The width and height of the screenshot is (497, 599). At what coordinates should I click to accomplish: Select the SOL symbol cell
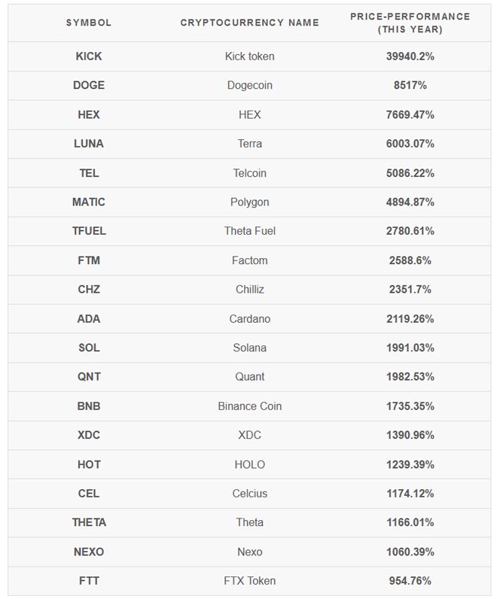[89, 348]
